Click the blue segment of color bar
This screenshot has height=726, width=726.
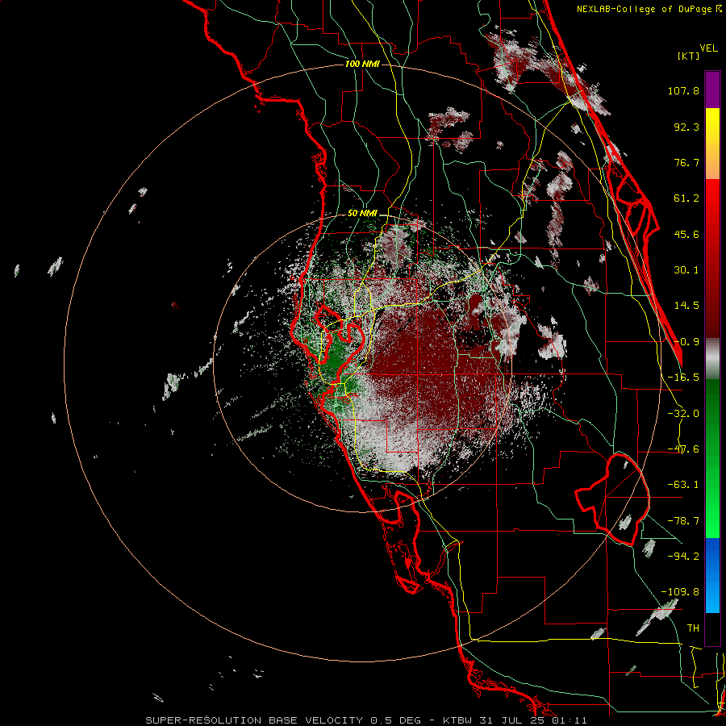712,575
